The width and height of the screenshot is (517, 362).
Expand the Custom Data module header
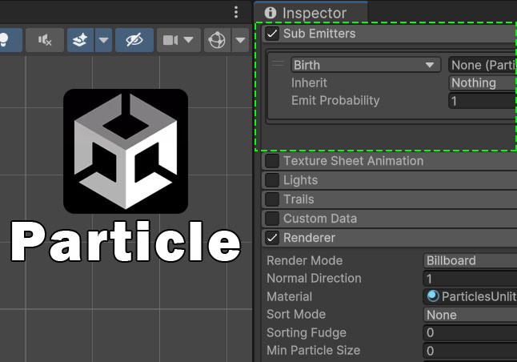320,219
